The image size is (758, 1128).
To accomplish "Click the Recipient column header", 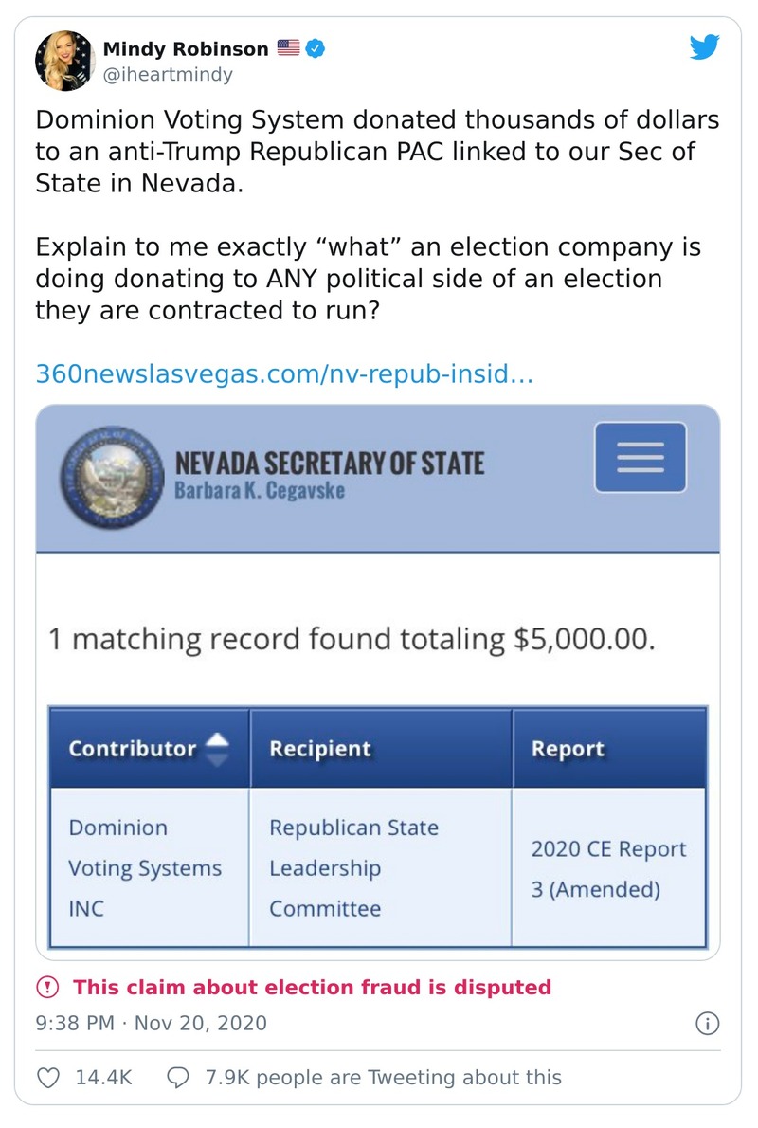I will 320,748.
